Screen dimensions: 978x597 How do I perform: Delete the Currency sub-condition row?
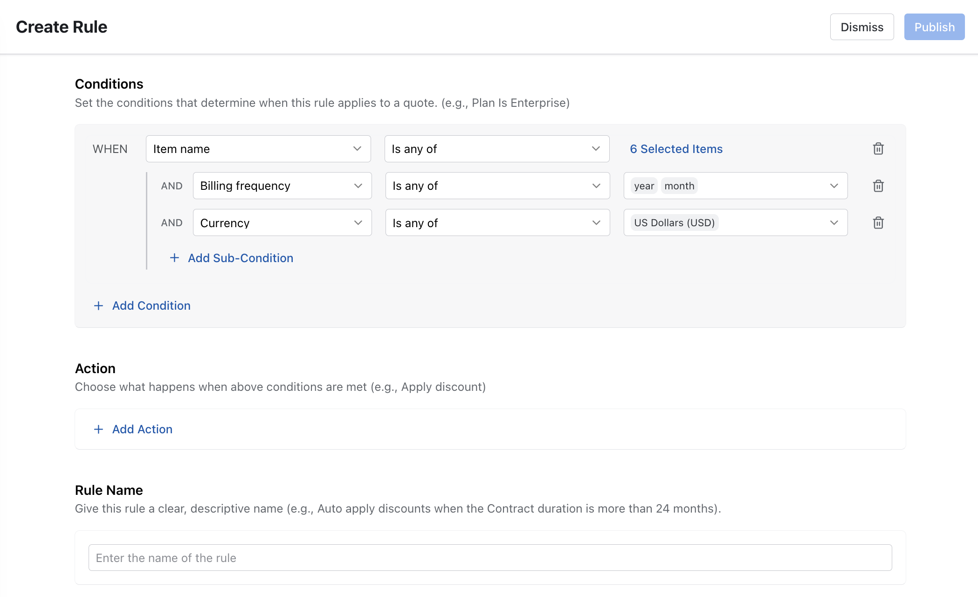coord(878,223)
